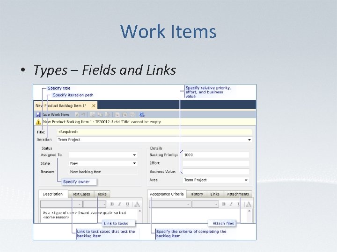Screen dimensions: 337x252
Task: Click the Acceptance Criteria scrollbar up arrow
Action: pos(249,211)
